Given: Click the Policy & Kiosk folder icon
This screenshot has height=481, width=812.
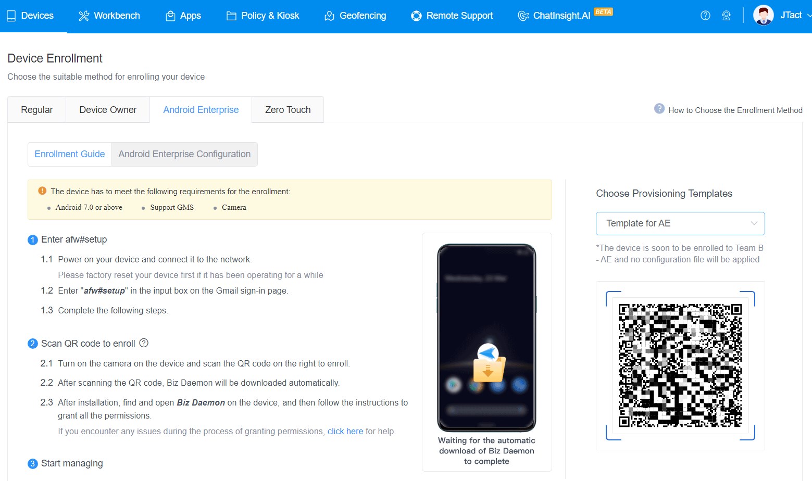Looking at the screenshot, I should tap(231, 16).
